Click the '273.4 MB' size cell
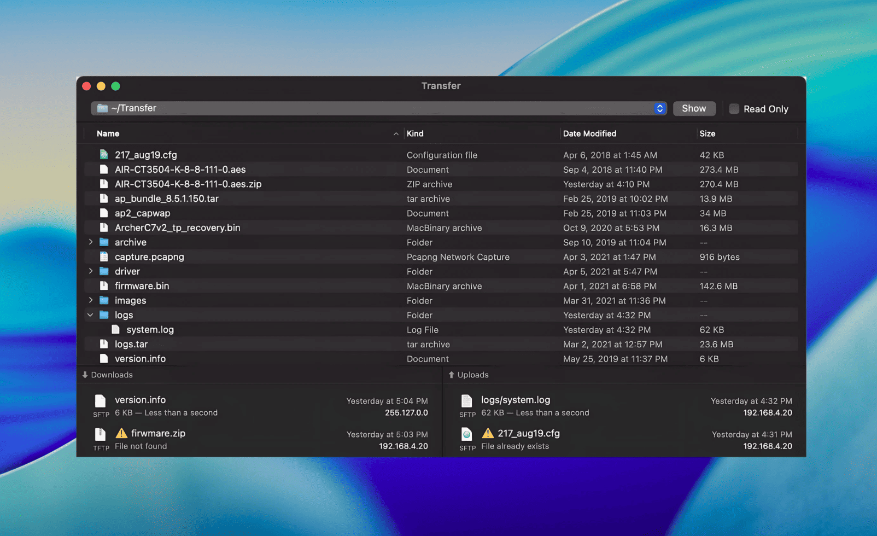Viewport: 877px width, 536px height. [719, 170]
